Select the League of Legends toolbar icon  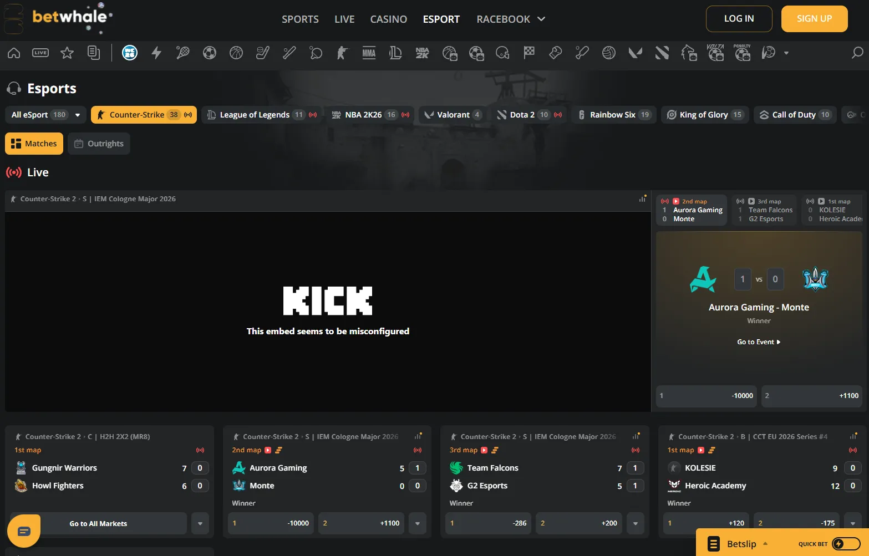pos(395,53)
